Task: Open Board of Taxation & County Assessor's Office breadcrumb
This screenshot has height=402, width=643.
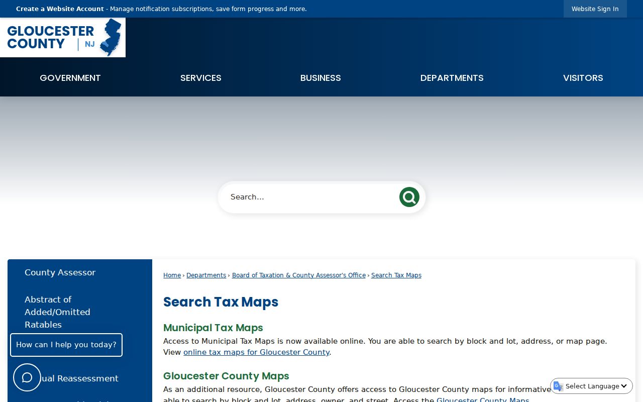Action: tap(299, 275)
